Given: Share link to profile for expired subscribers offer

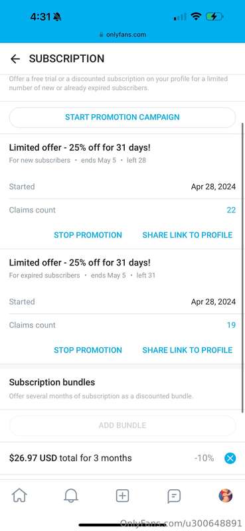Looking at the screenshot, I should tap(187, 350).
